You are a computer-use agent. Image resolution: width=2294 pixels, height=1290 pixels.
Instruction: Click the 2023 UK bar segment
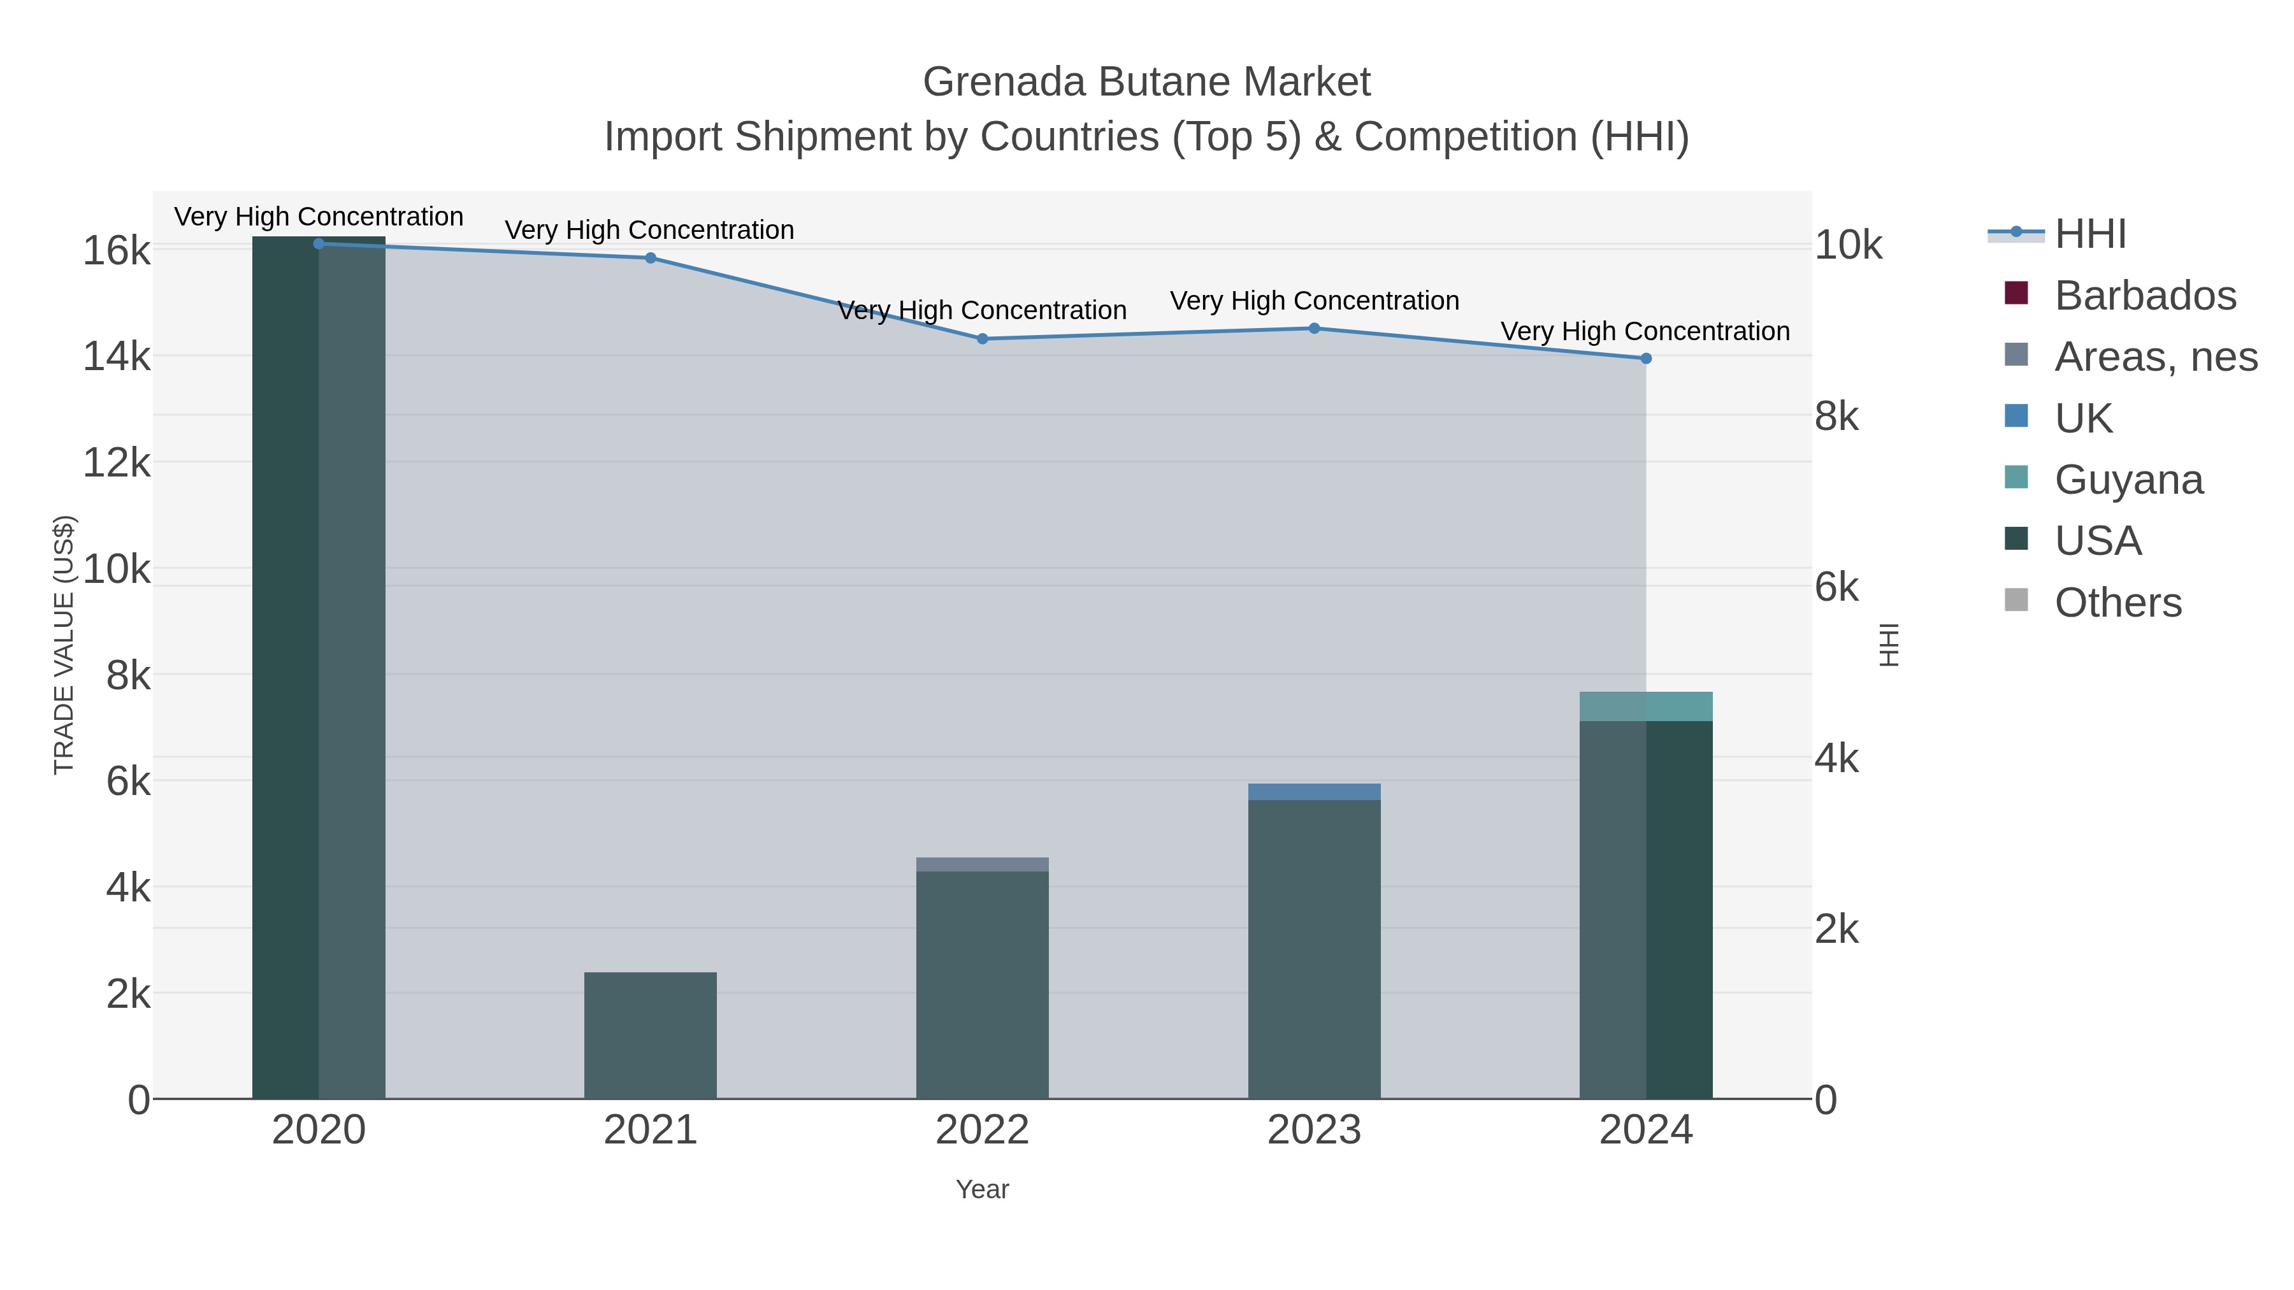1315,792
